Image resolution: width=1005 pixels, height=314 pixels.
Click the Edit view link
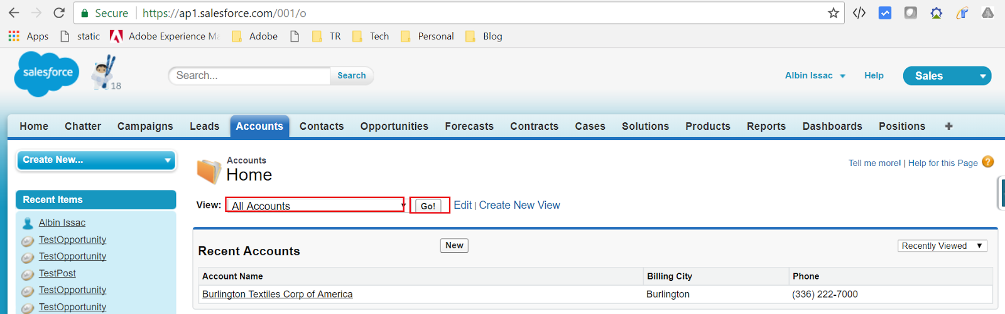462,205
